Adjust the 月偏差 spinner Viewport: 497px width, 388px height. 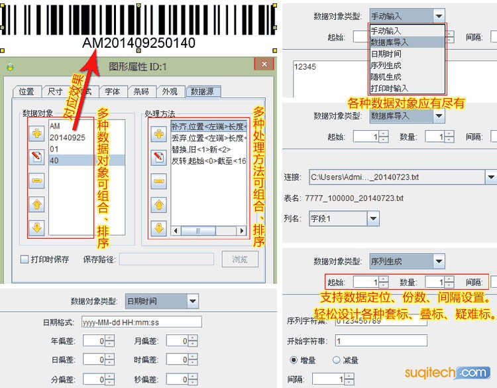[193, 341]
